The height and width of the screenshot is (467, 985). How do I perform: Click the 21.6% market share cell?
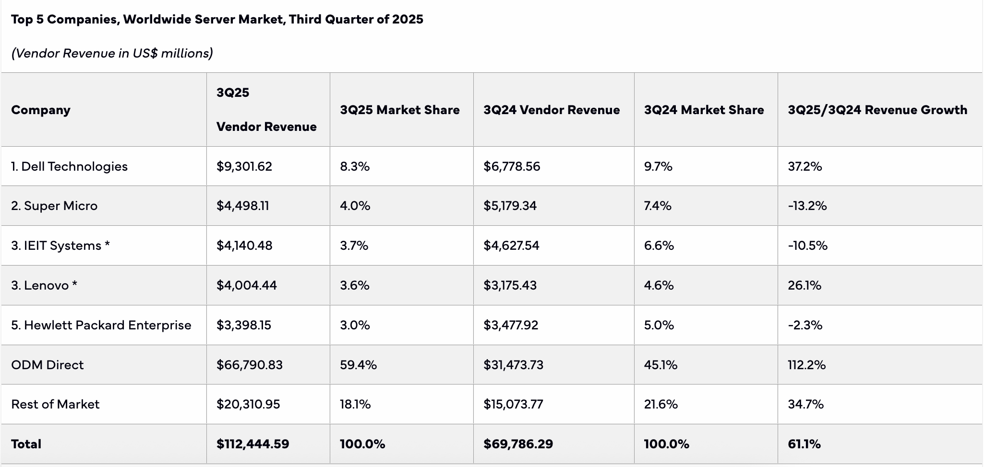661,404
